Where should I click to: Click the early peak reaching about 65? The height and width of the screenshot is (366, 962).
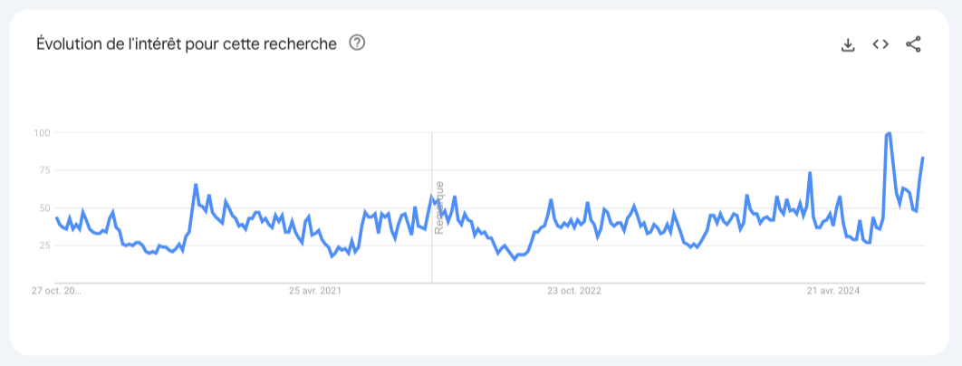pyautogui.click(x=195, y=184)
